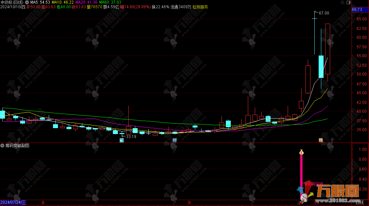Select the 中纺标(日线) stock title
Image resolution: width=369 pixels, height=206 pixels.
pos(12,2)
